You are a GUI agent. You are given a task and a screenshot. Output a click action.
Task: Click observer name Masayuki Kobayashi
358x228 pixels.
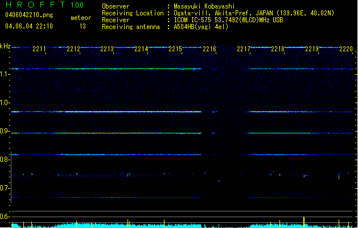(x=205, y=6)
